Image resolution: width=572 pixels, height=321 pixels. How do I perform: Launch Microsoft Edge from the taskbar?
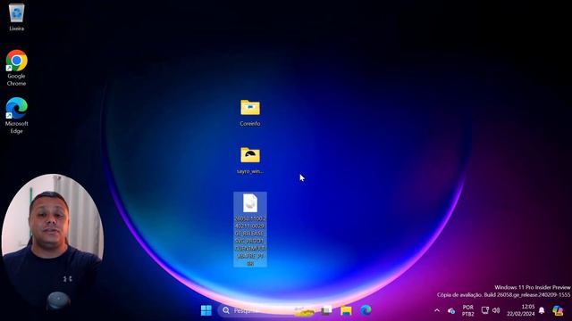click(x=366, y=310)
